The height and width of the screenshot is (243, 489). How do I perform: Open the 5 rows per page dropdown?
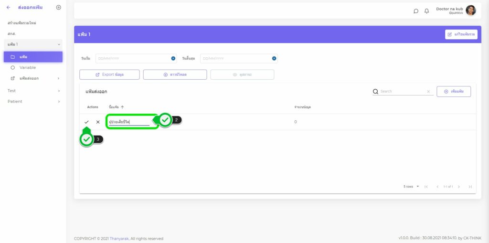(x=411, y=187)
